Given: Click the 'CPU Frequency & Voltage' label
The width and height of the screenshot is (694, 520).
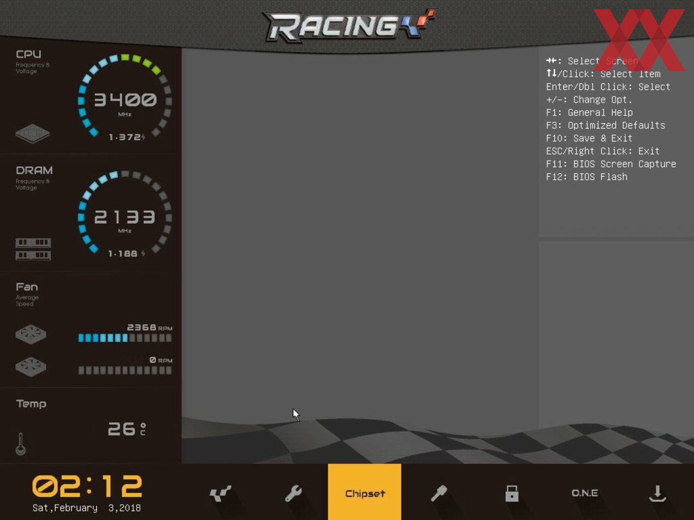Looking at the screenshot, I should (x=33, y=61).
